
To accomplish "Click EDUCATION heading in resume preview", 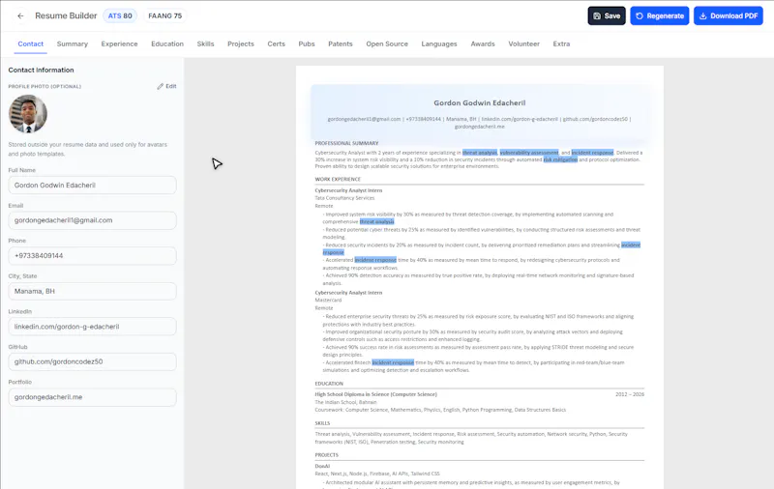I will click(x=329, y=384).
